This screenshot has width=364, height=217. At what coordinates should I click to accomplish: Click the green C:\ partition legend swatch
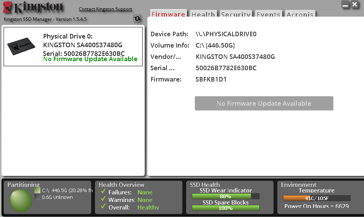[x=37, y=190]
